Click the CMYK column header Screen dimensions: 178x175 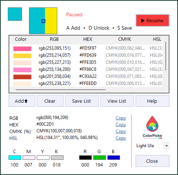coord(124,39)
